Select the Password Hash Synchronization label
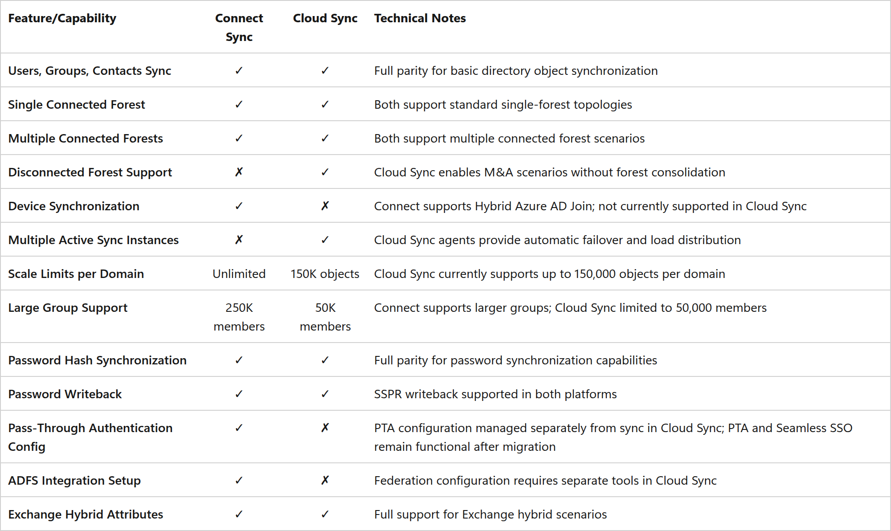Image resolution: width=891 pixels, height=531 pixels. click(x=98, y=360)
